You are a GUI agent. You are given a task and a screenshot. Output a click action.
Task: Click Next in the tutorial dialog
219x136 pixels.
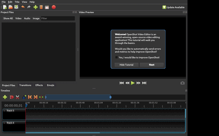152,65
